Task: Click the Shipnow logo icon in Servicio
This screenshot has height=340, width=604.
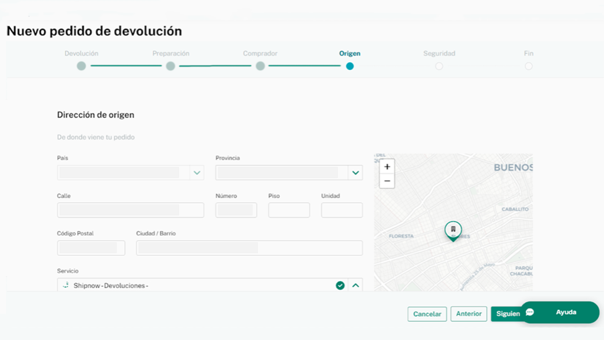Action: coord(66,285)
